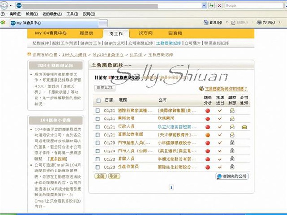Open the back button history dropdown
This screenshot has height=215, width=287.
pyautogui.click(x=11, y=6)
